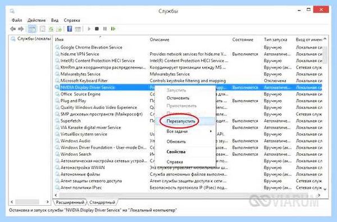The width and height of the screenshot is (337, 222).
Task: Open the Help book toolbar icon
Action: [70, 29]
